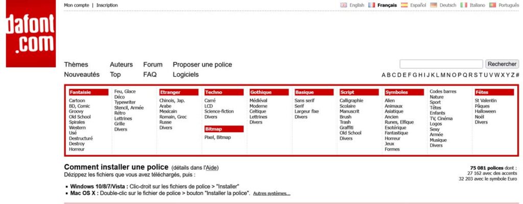523x204 pixels.
Task: Open Logiciels page
Action: pos(185,74)
